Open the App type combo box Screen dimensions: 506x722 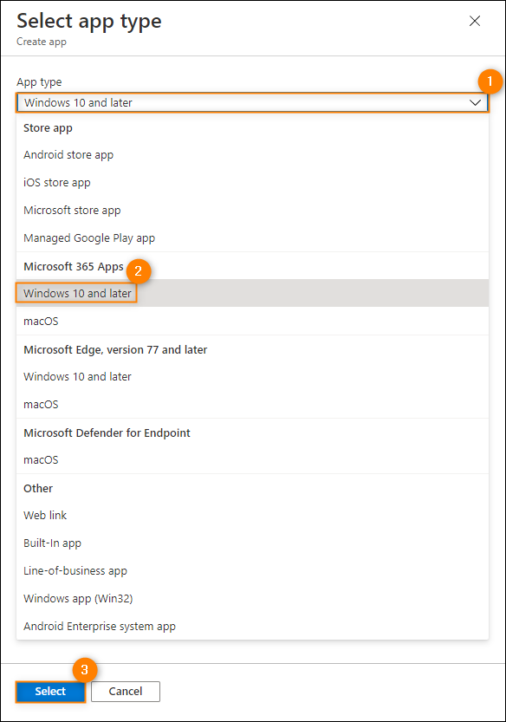[x=252, y=102]
